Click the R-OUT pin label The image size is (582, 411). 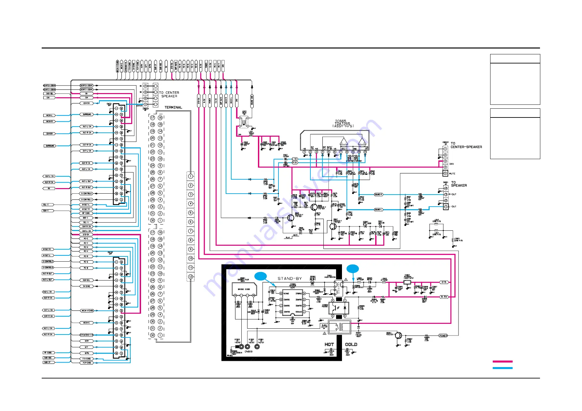(452, 195)
